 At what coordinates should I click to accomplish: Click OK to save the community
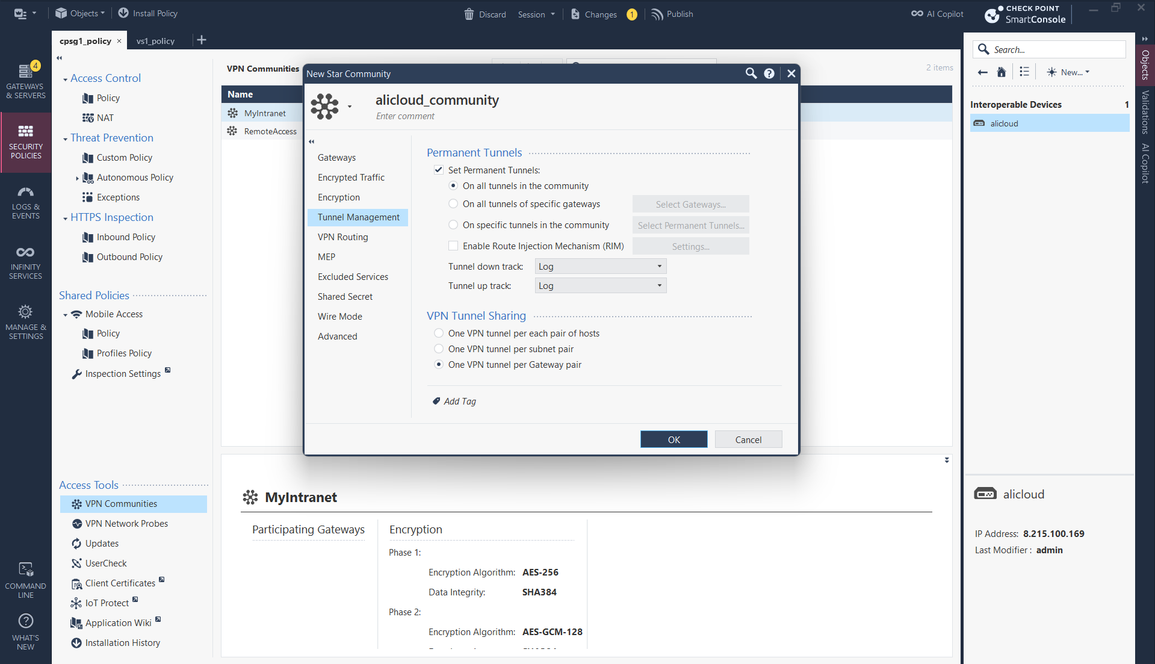(x=673, y=439)
